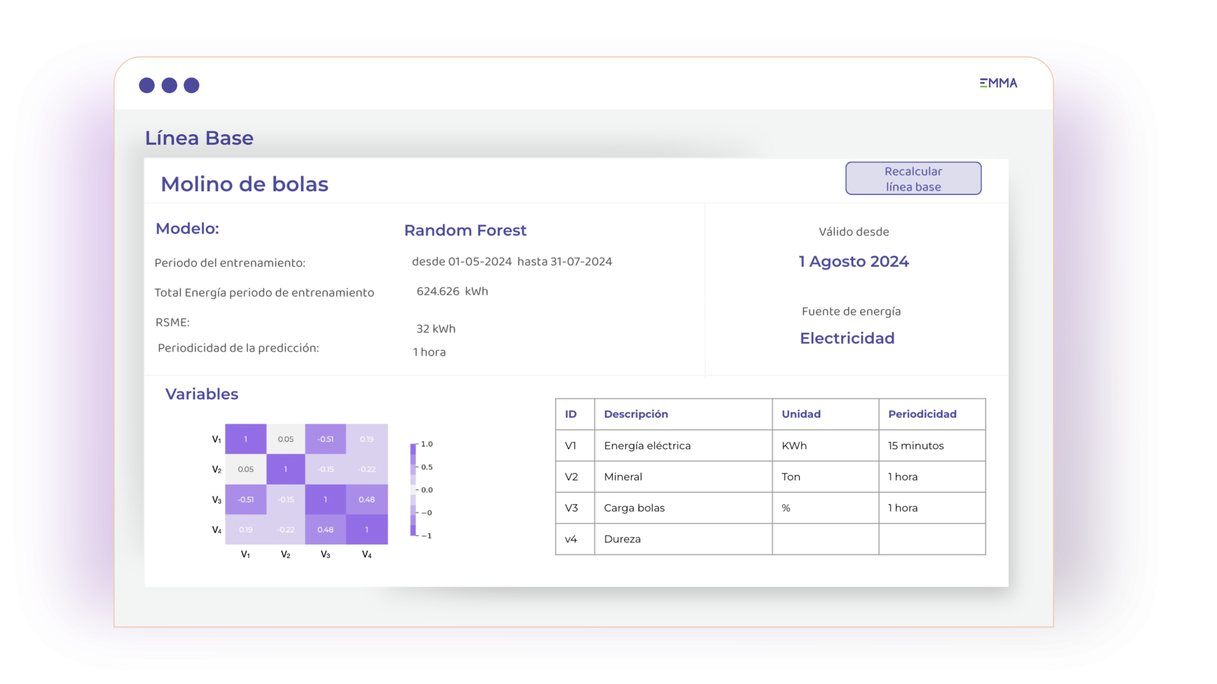Screen dimensions: 1217x684
Task: Select the V3-V4 cell showing 0.48
Action: (367, 499)
